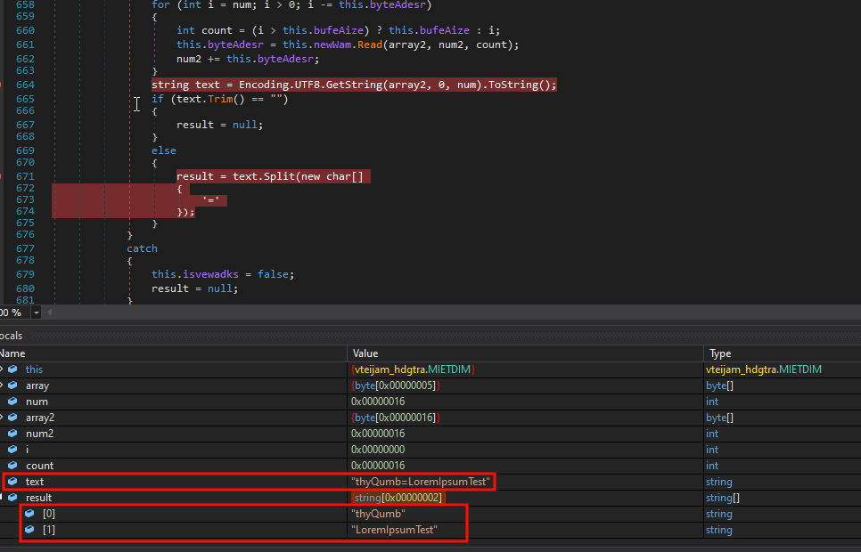Viewport: 861px width, 552px height.
Task: Click the icon beside the [0] element
Action: [30, 514]
